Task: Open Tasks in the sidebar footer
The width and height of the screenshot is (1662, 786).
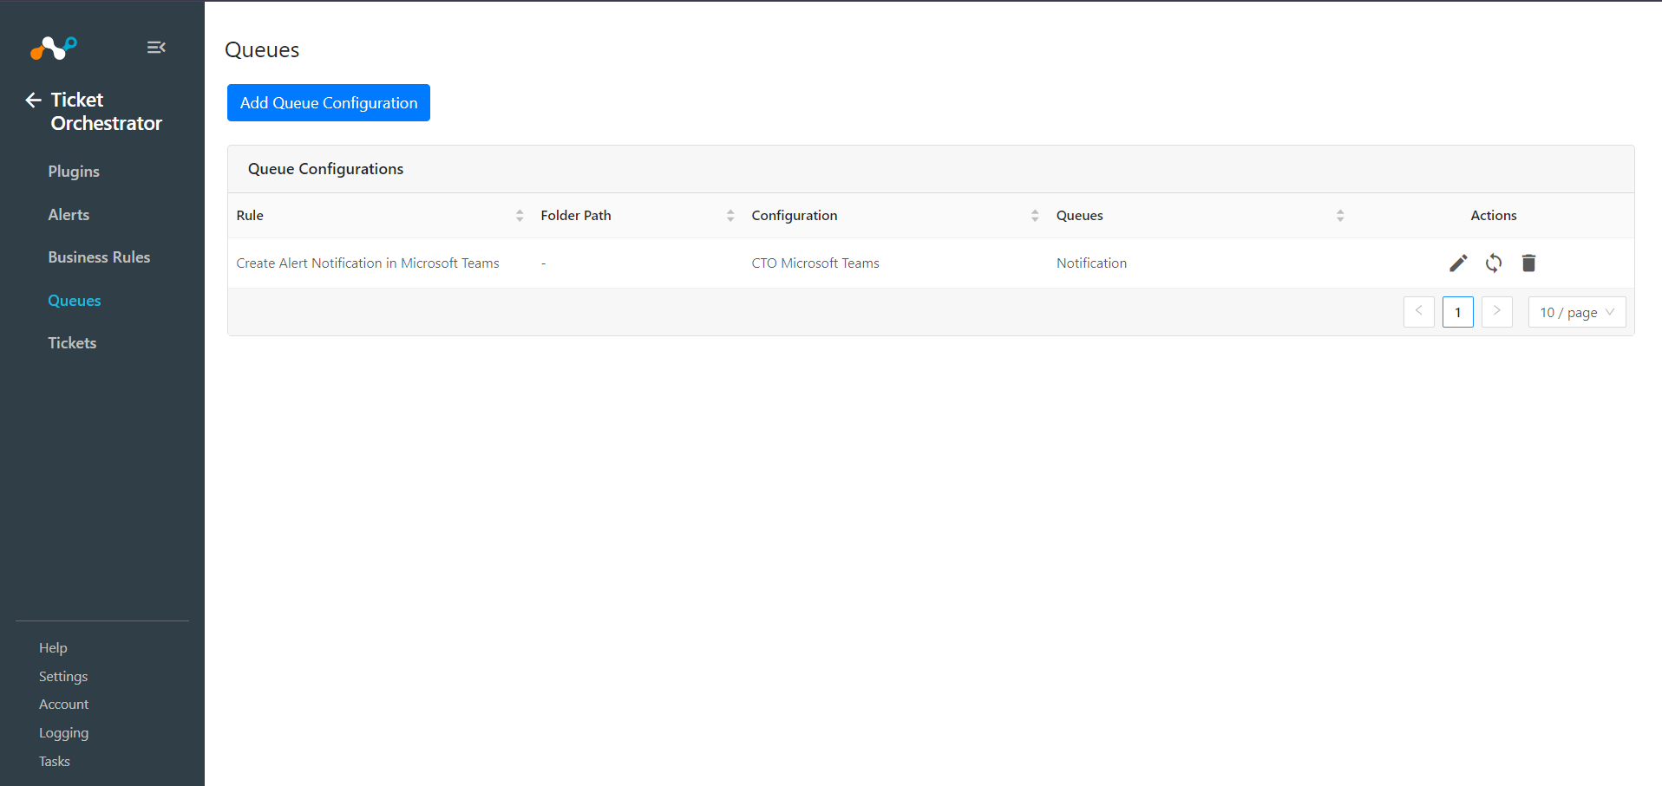Action: [54, 762]
